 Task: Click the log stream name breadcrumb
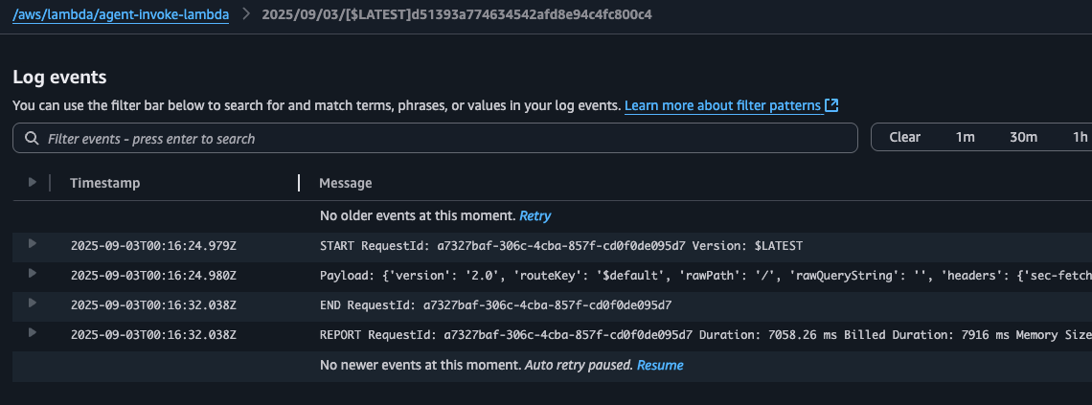tap(457, 14)
